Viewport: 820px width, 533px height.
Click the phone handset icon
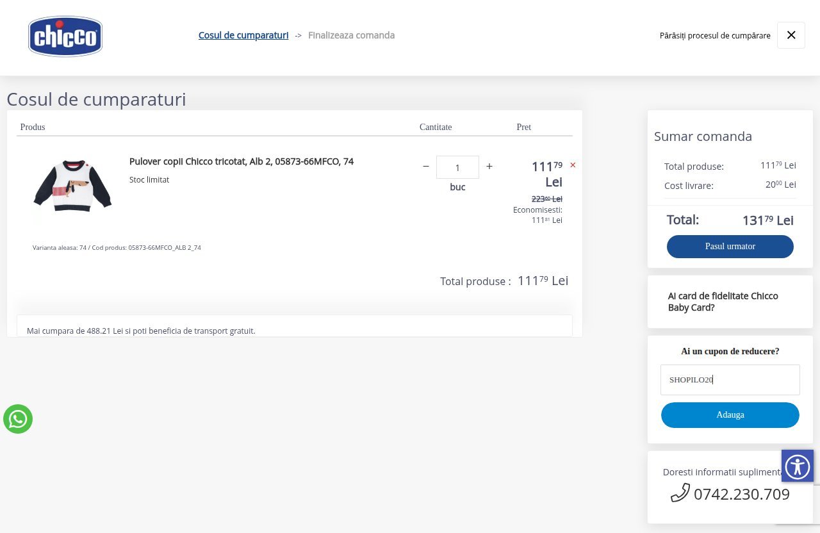pos(680,493)
